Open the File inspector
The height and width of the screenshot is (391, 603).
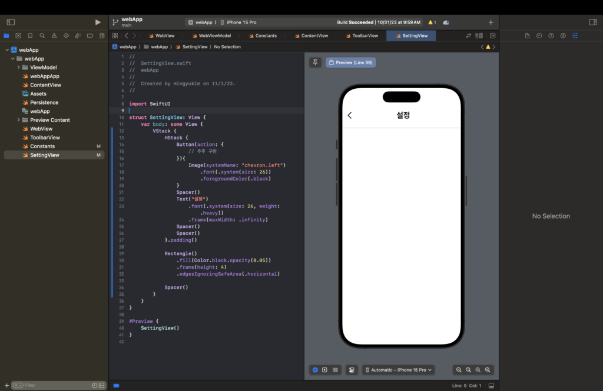click(527, 36)
